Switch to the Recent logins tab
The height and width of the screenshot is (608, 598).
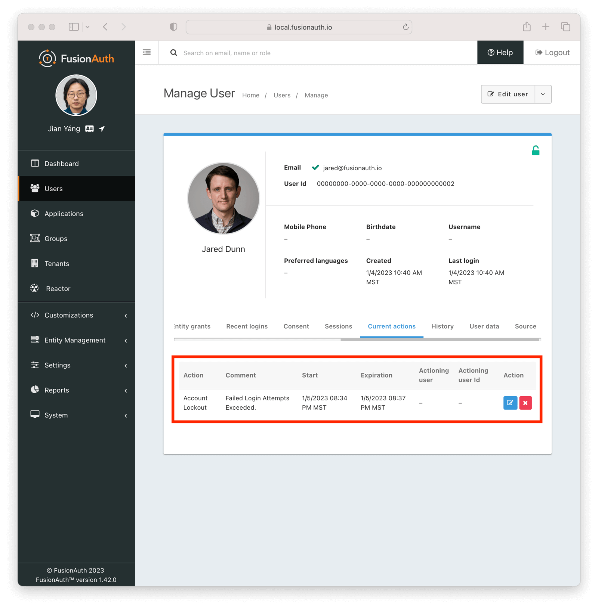pos(247,326)
